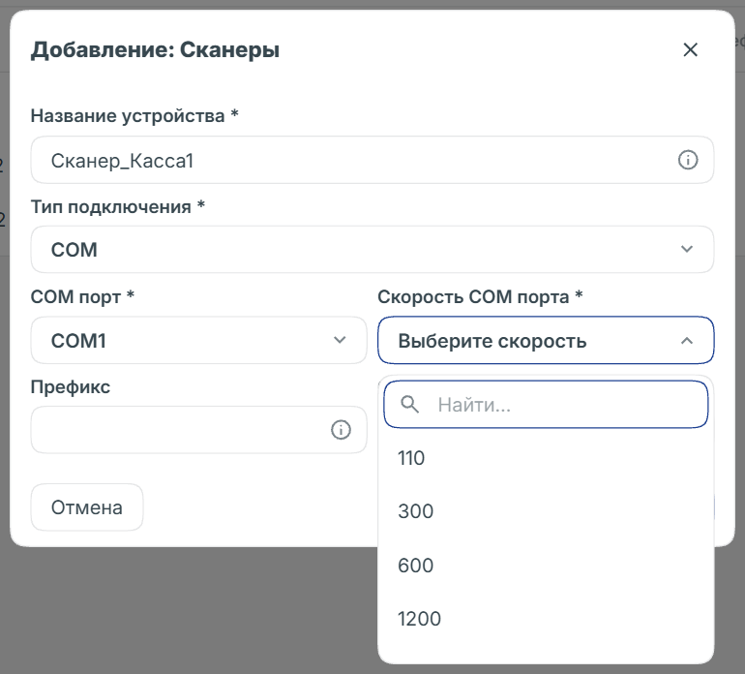Select speed 1200 from the list
The height and width of the screenshot is (674, 745).
(x=546, y=619)
